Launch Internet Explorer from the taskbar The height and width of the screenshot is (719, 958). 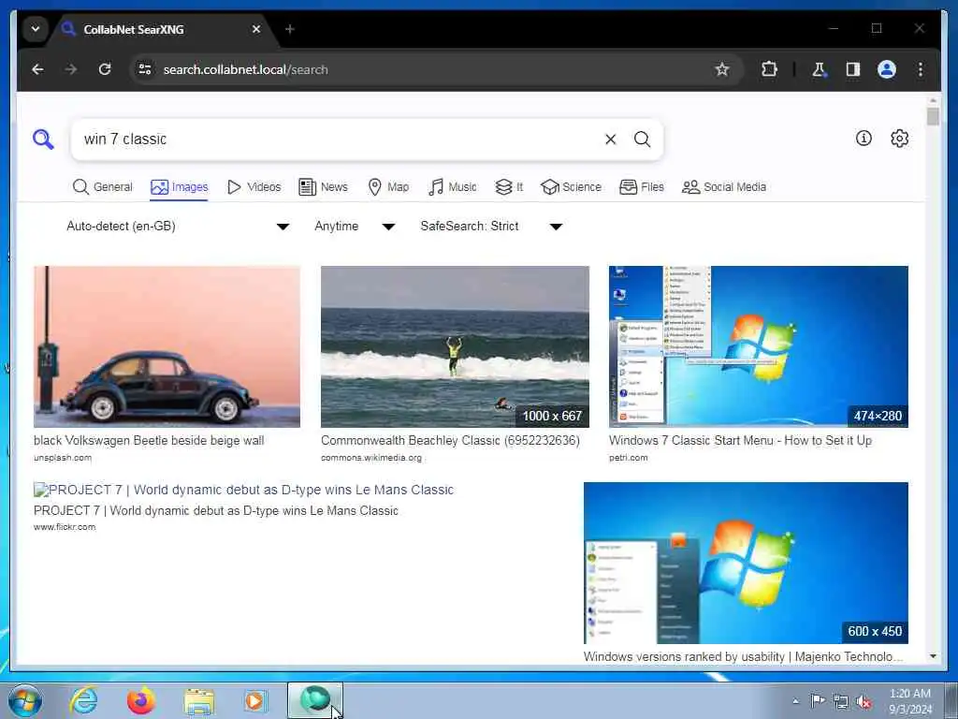(83, 700)
